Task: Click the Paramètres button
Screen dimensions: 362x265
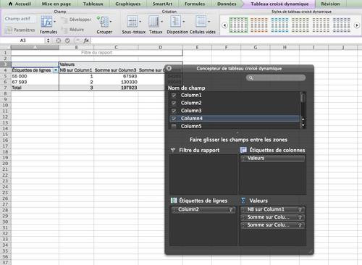Action: click(20, 30)
